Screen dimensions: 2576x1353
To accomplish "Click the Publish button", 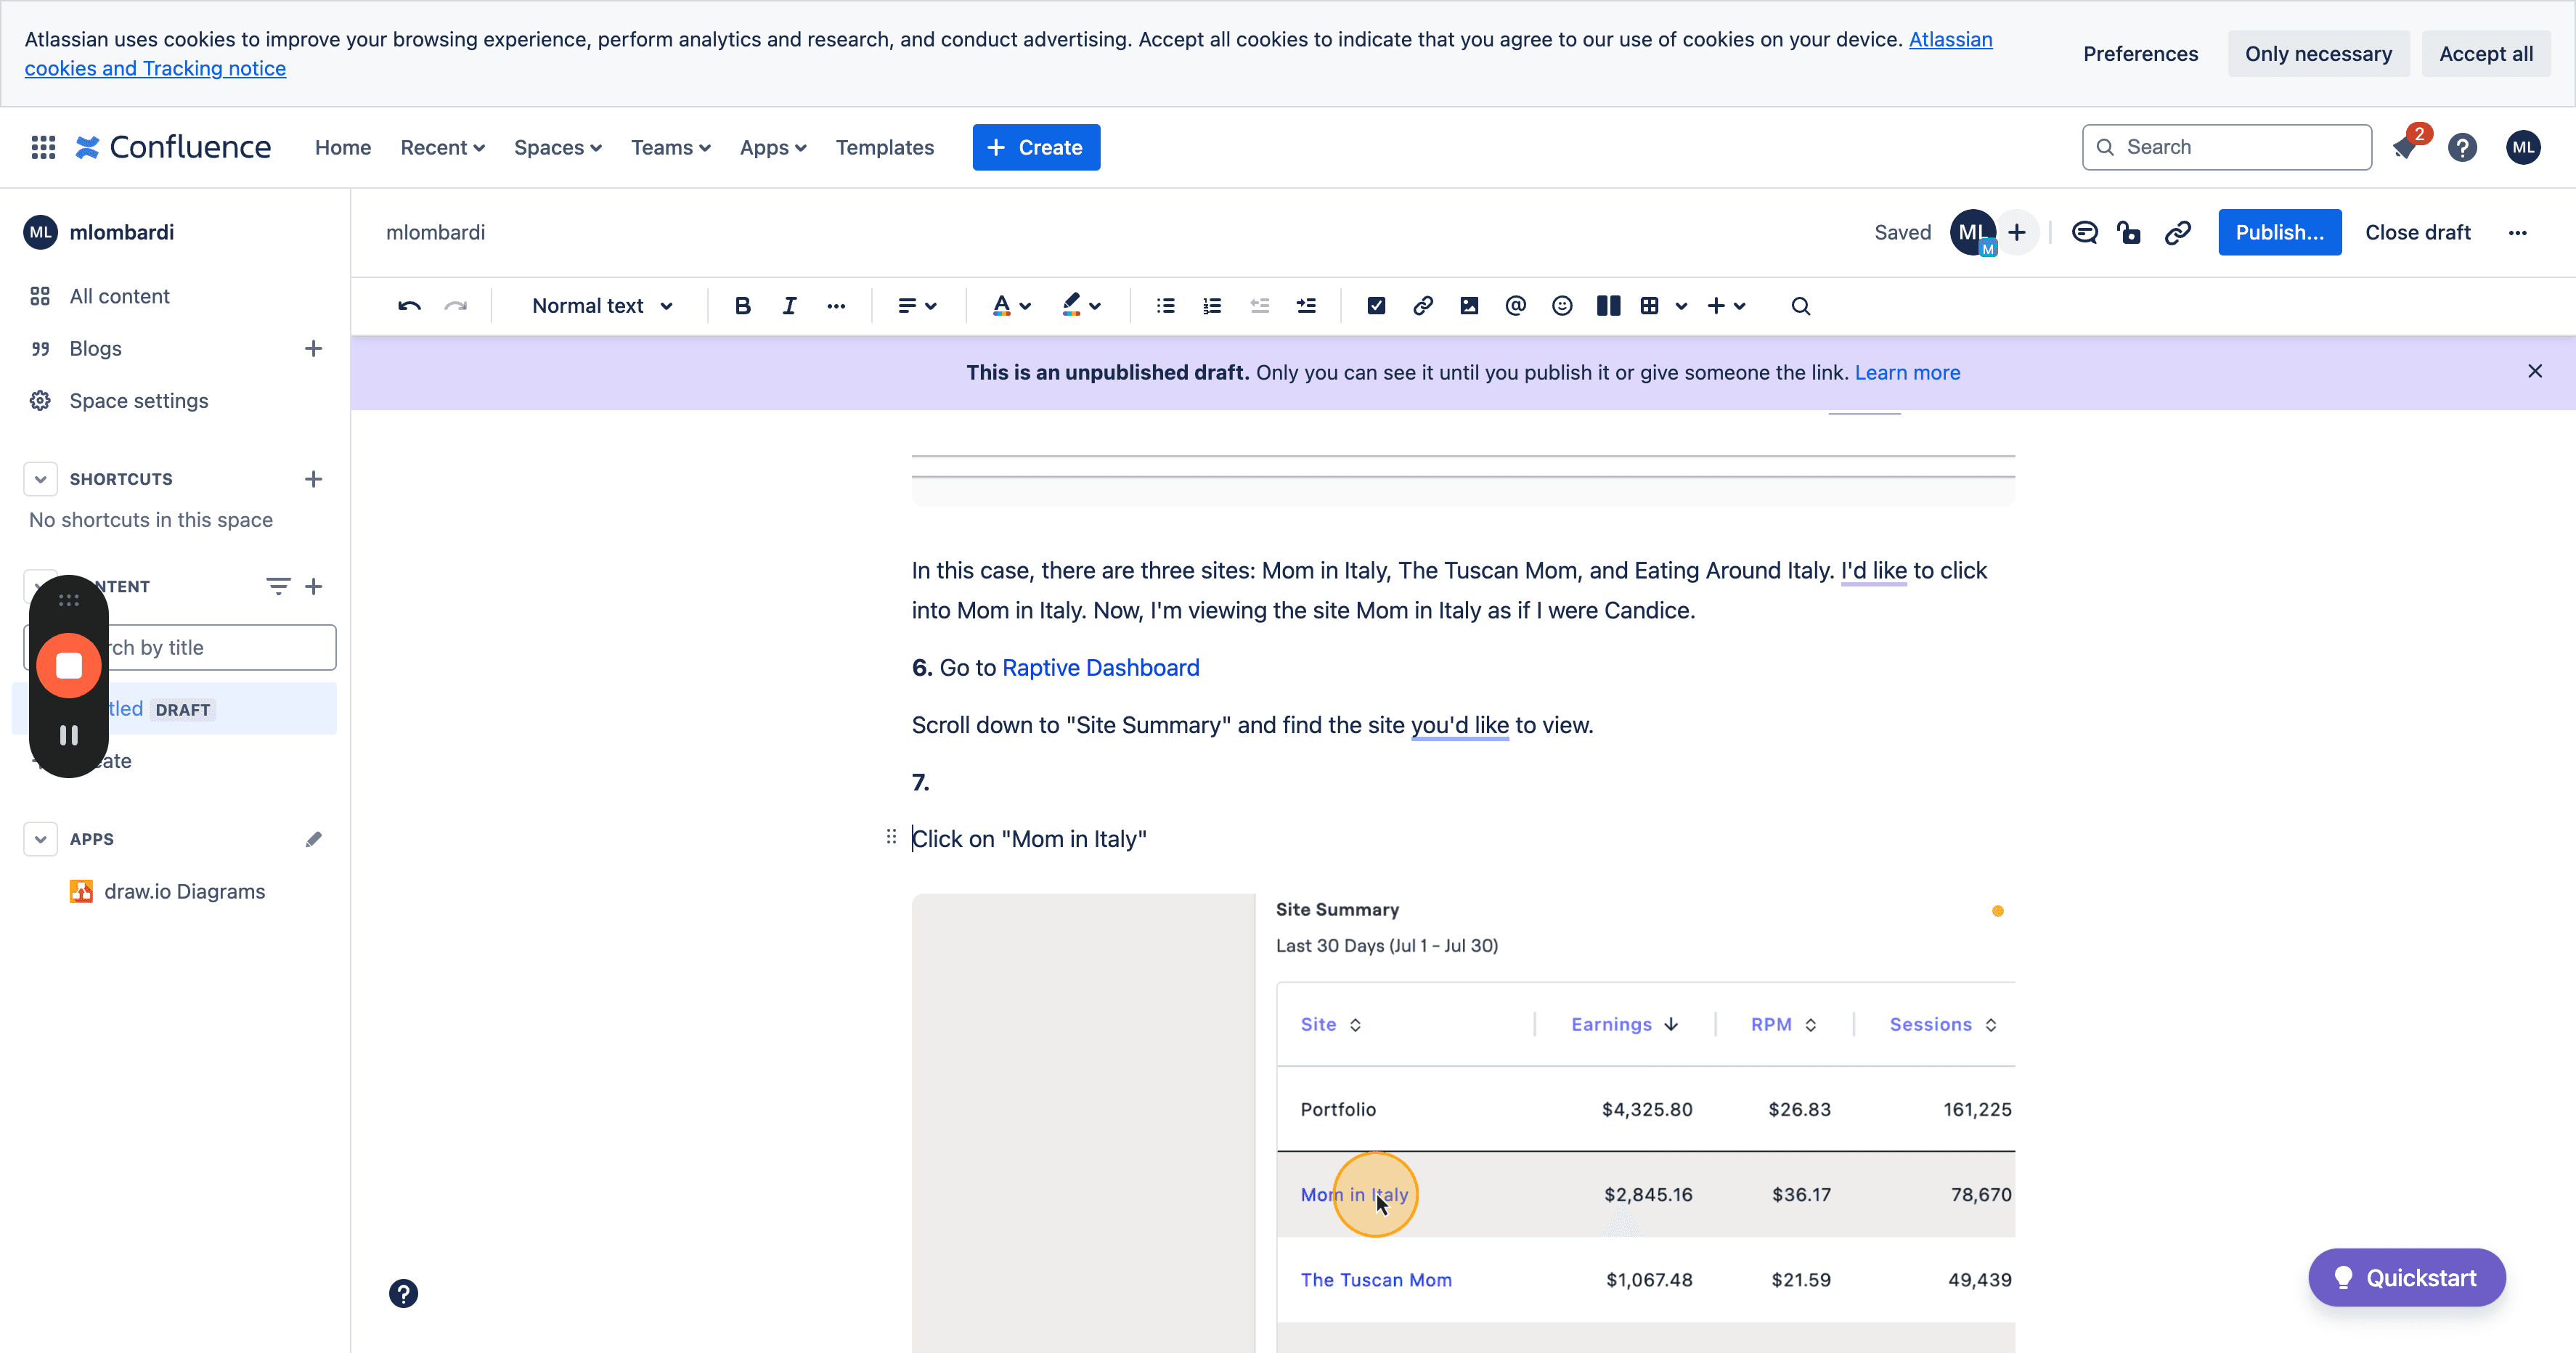I will [2279, 233].
